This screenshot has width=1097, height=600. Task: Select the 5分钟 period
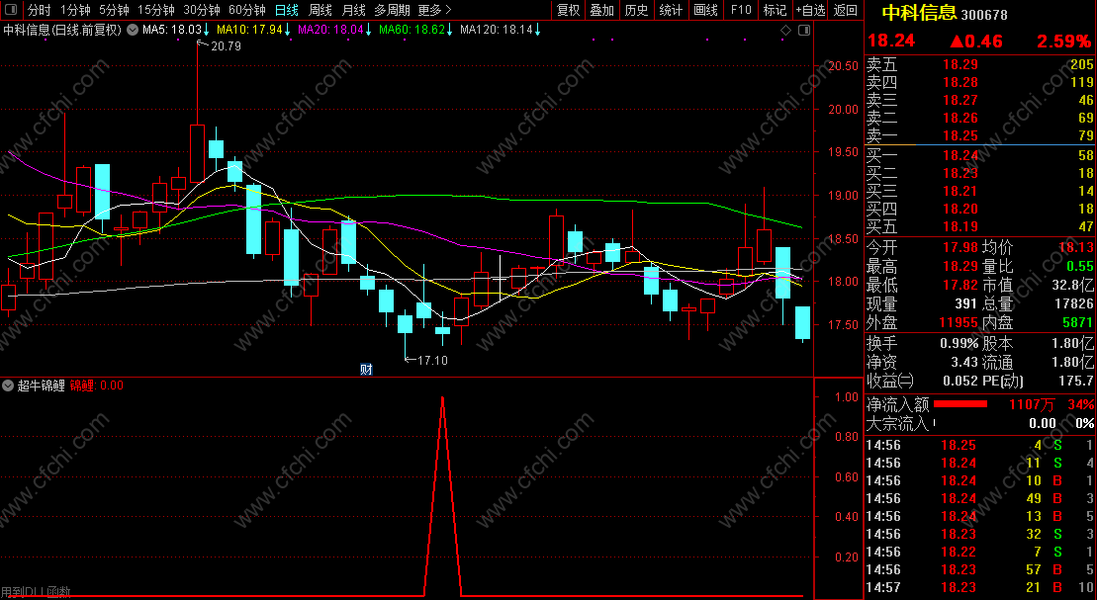pos(114,10)
